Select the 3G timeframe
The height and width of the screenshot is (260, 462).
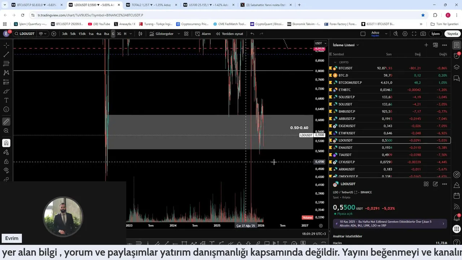[x=119, y=34]
